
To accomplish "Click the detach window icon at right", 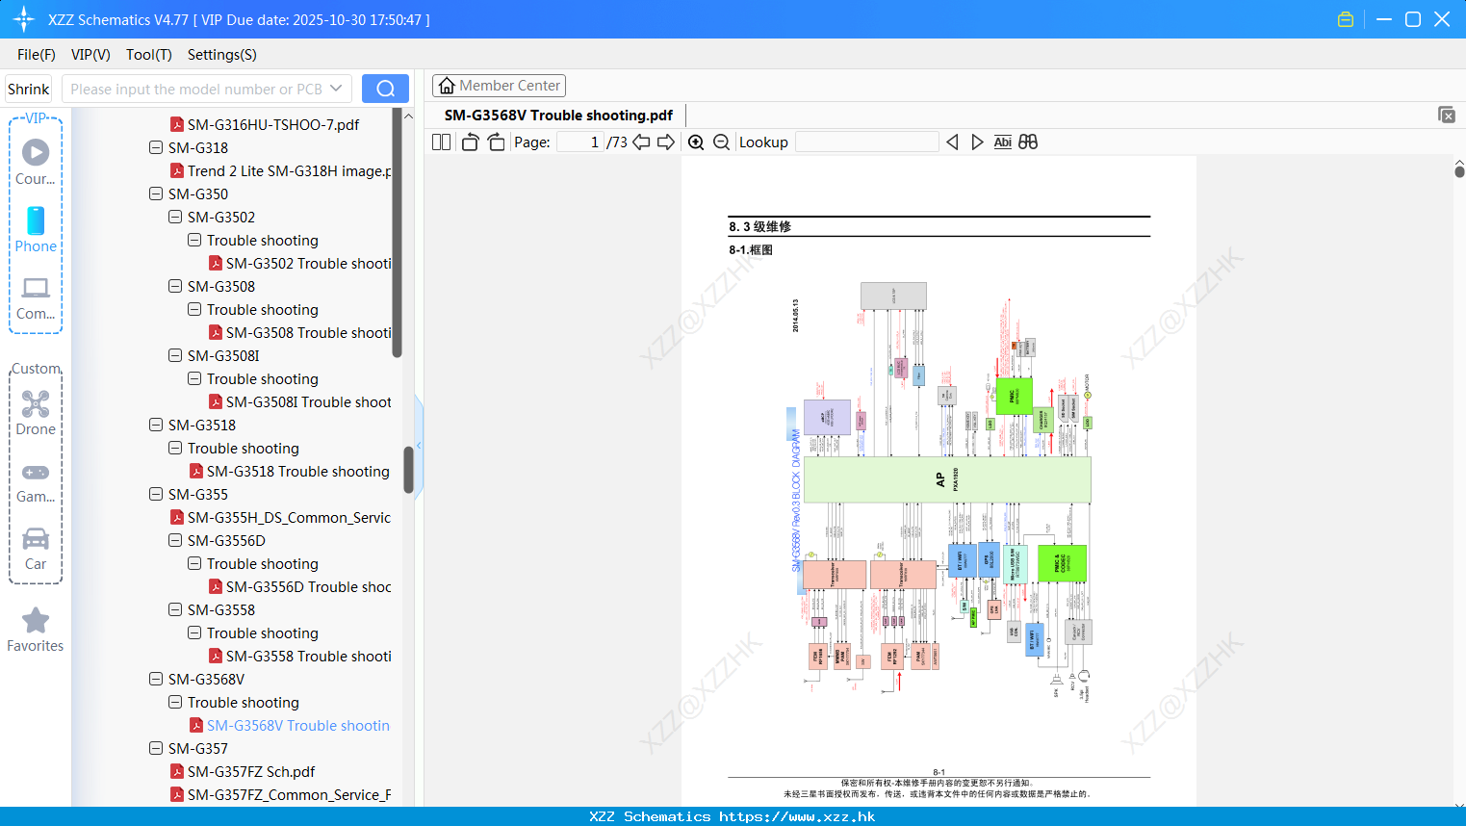I will [x=1447, y=115].
